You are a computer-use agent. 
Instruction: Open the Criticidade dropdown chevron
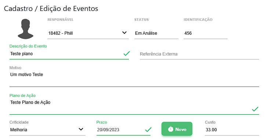click(x=81, y=129)
